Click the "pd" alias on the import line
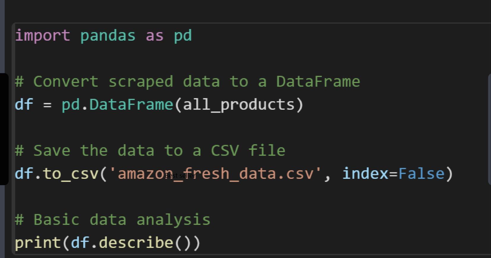Screen dimensions: 491x258 (183, 36)
